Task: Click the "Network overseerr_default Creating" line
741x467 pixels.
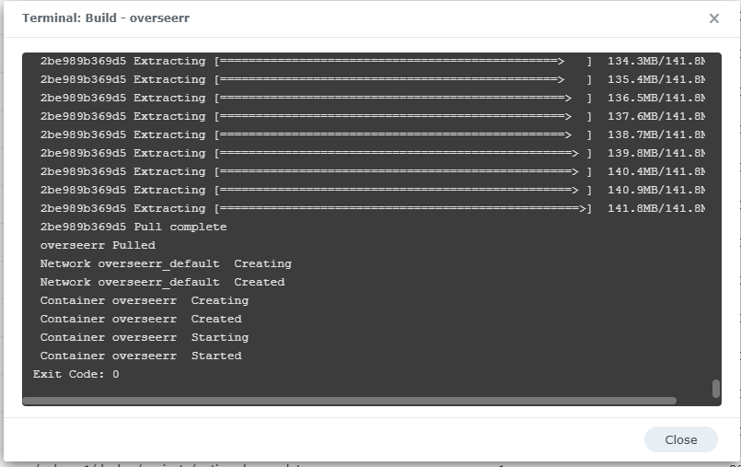Action: pos(166,263)
